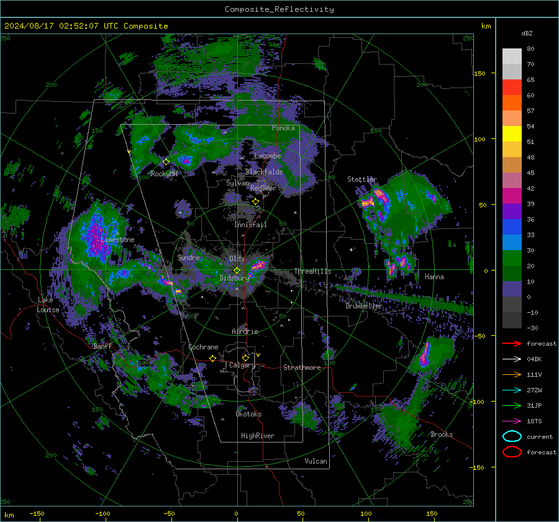Viewport: 559px width, 522px height.
Task: Click the HighRiver town label
Action: (x=257, y=436)
